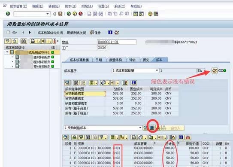Click the error log icon near the traffic light
The width and height of the screenshot is (233, 167).
coord(215,70)
